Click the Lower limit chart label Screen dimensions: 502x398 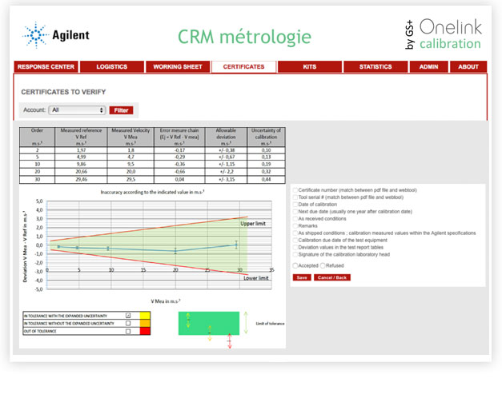click(x=256, y=278)
